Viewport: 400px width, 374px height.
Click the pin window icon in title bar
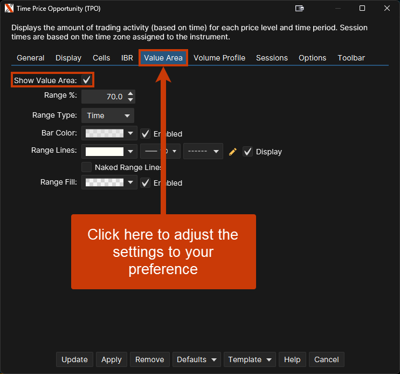coord(300,8)
